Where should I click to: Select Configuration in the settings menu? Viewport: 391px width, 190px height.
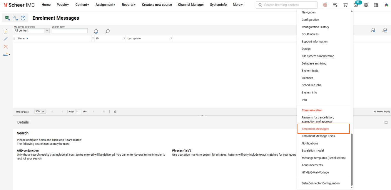point(310,20)
